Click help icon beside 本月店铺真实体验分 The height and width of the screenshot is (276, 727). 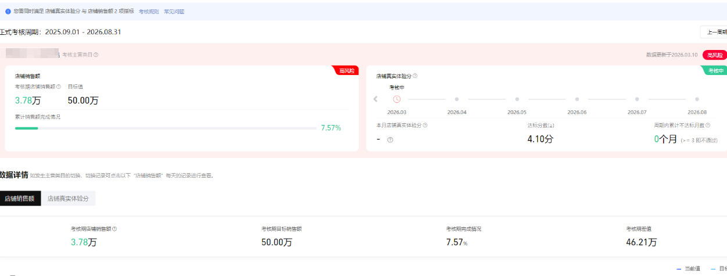coord(425,125)
